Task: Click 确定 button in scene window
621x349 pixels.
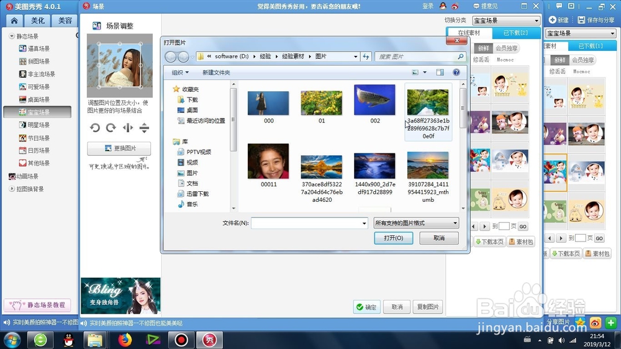Action: tap(366, 307)
